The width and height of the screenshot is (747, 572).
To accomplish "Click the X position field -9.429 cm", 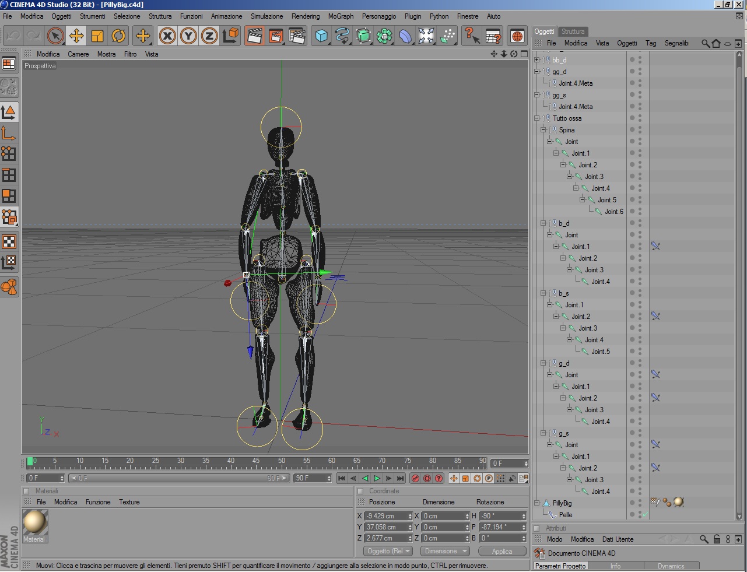I will click(x=388, y=516).
